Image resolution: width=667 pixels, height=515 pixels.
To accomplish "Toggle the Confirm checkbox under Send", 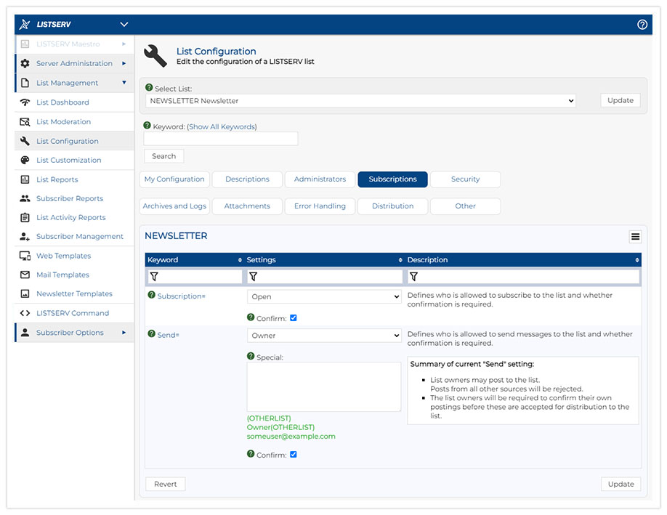I will click(x=293, y=454).
